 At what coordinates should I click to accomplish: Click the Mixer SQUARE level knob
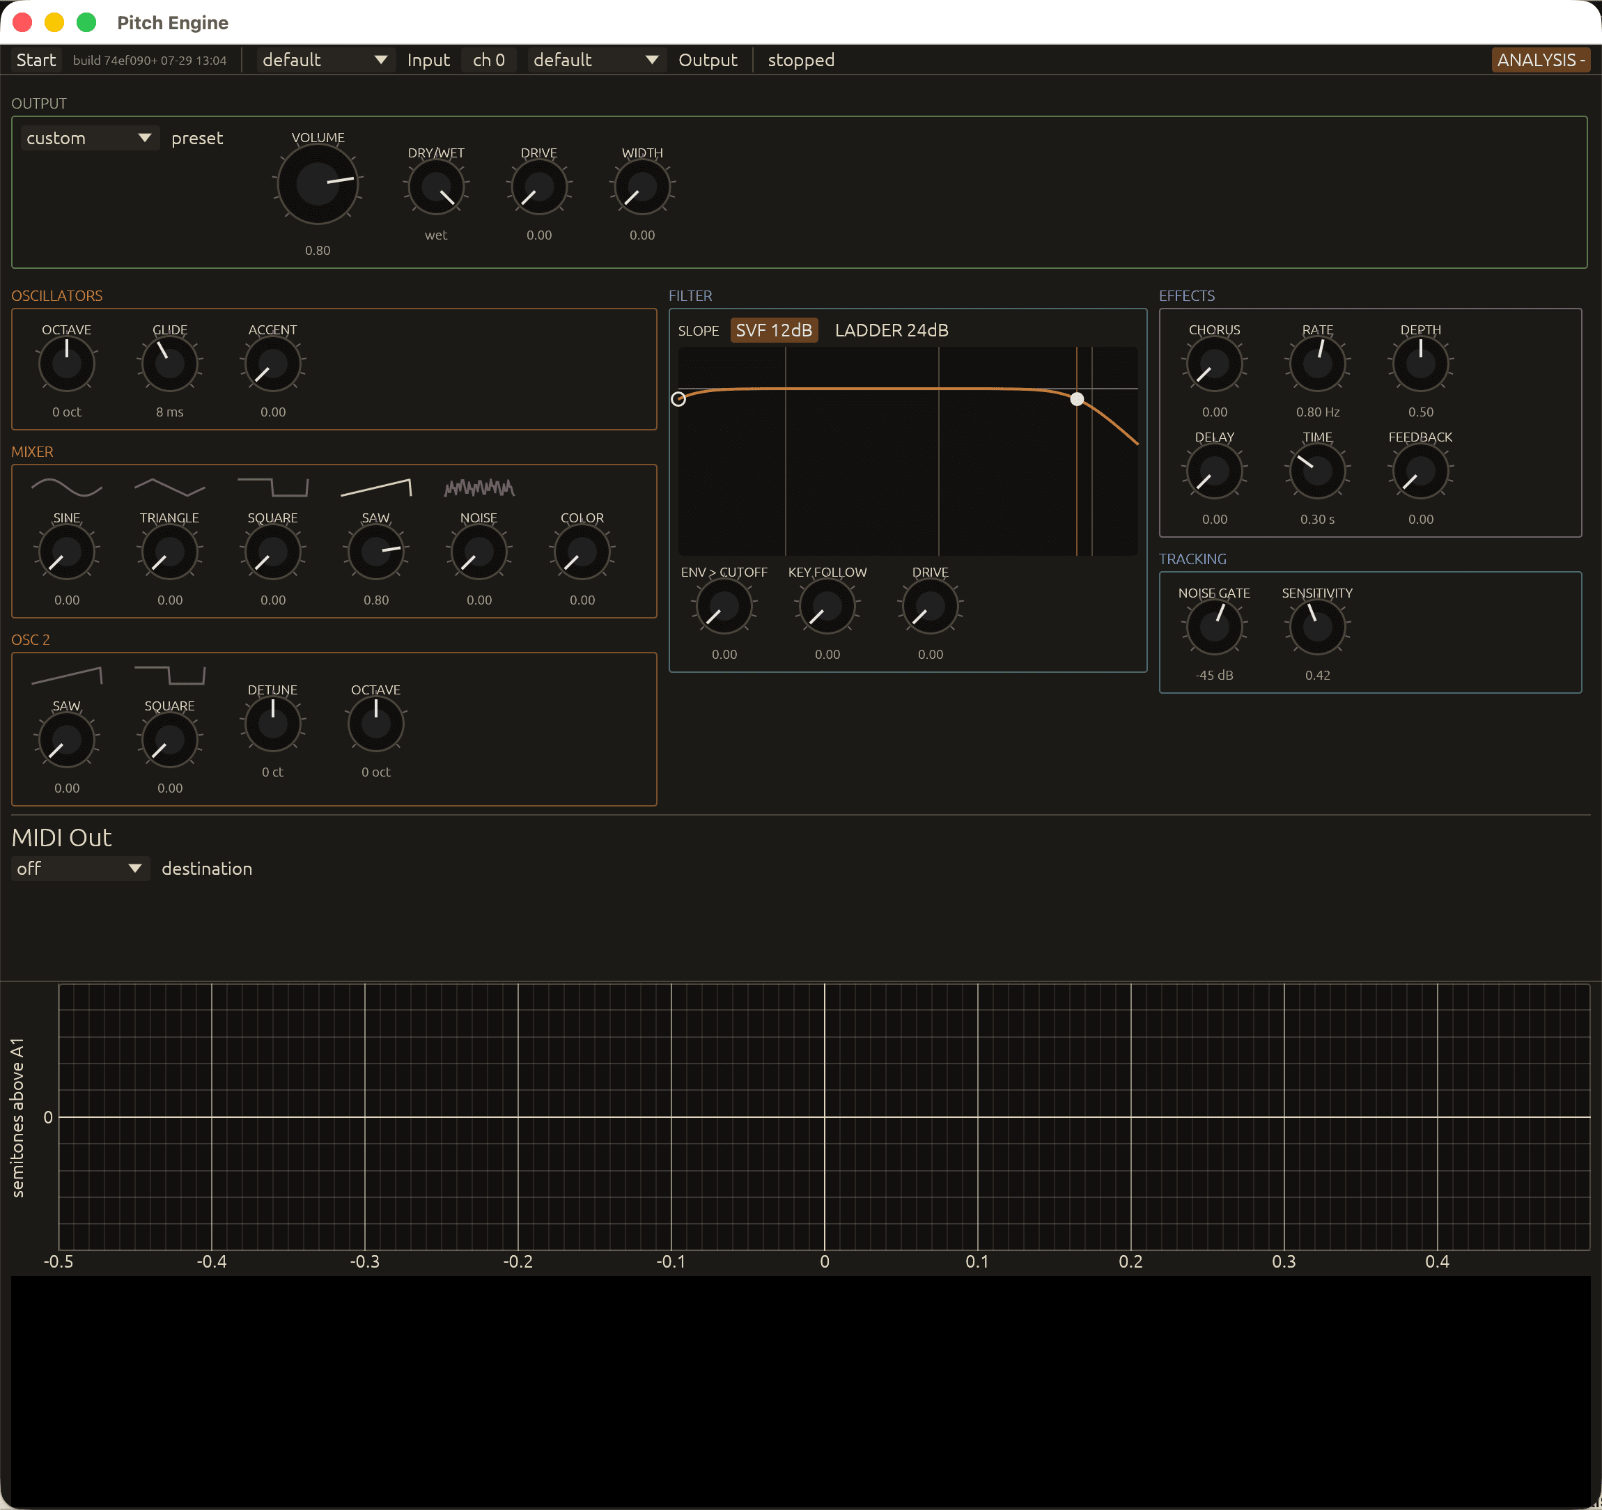tap(273, 552)
